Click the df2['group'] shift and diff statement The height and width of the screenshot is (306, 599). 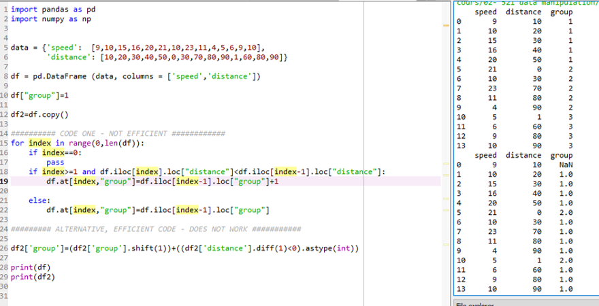click(185, 248)
